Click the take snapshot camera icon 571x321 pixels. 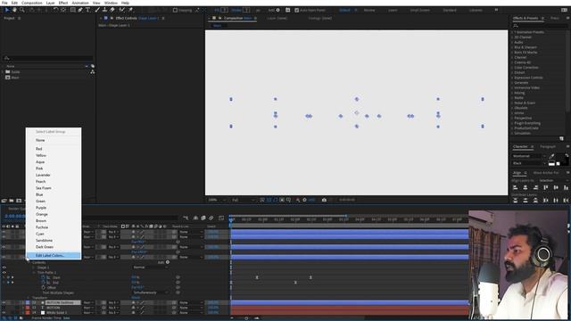[324, 200]
